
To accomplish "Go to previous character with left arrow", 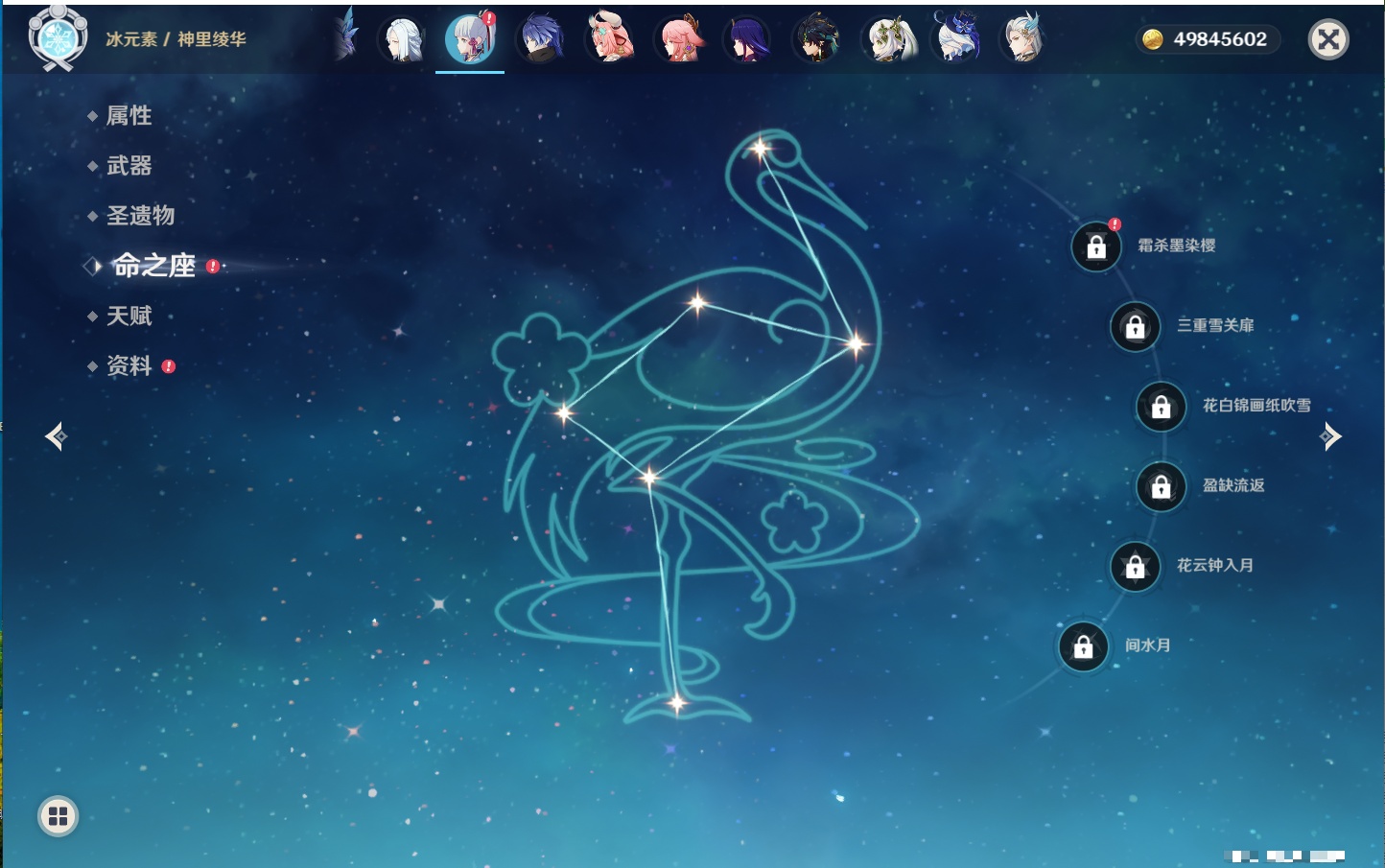I will 56,436.
